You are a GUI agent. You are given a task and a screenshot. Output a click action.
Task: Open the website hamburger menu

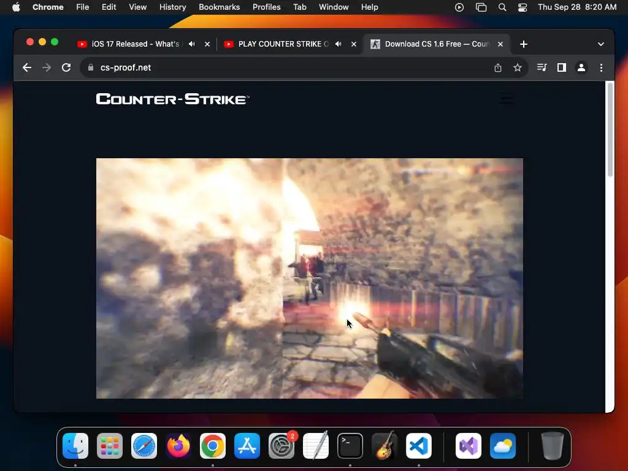[x=507, y=99]
